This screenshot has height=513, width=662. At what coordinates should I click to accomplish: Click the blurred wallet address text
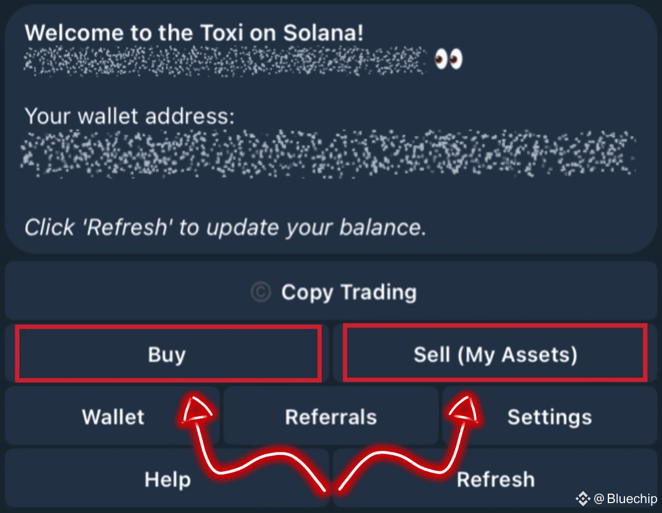(329, 153)
